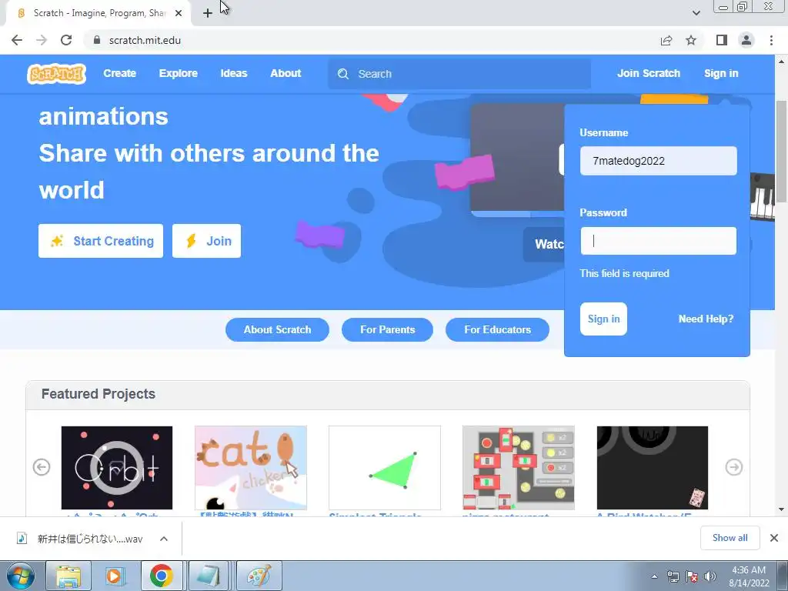The image size is (788, 591).
Task: Click the vertical scrollbar thumb
Action: coord(782,152)
